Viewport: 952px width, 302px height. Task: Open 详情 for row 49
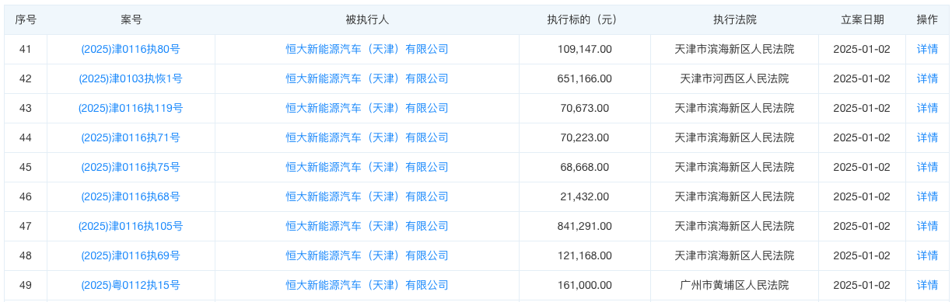point(927,285)
